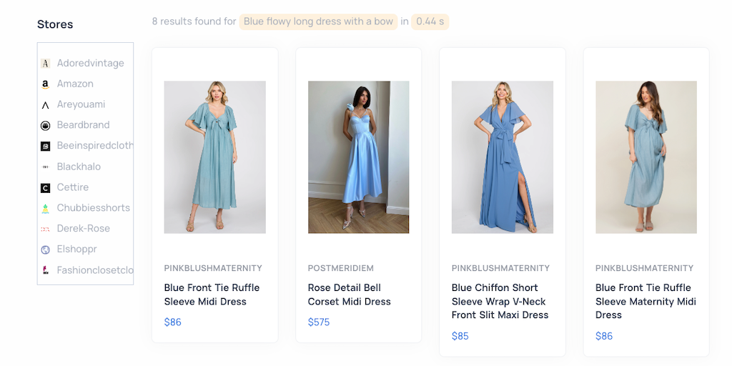This screenshot has height=366, width=732.
Task: Click the Chubbiesshorts store logo icon
Action: [x=45, y=209]
